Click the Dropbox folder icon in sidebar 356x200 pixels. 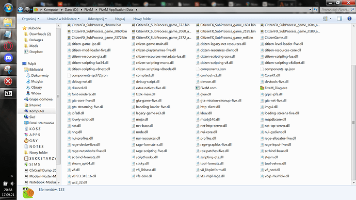point(26,52)
